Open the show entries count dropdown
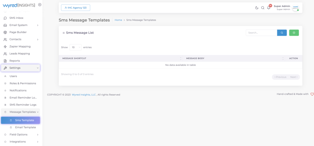The height and width of the screenshot is (146, 314). [x=75, y=47]
